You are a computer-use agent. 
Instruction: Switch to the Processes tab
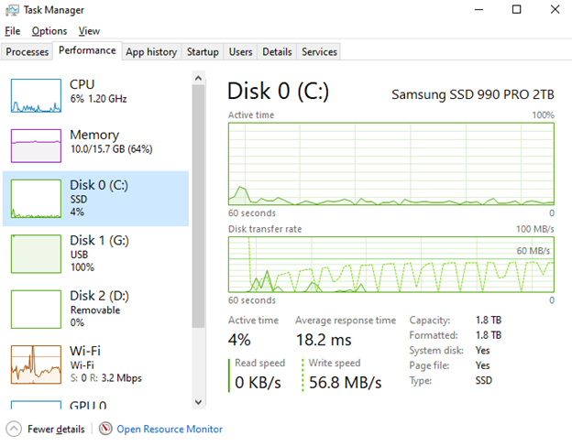[27, 51]
